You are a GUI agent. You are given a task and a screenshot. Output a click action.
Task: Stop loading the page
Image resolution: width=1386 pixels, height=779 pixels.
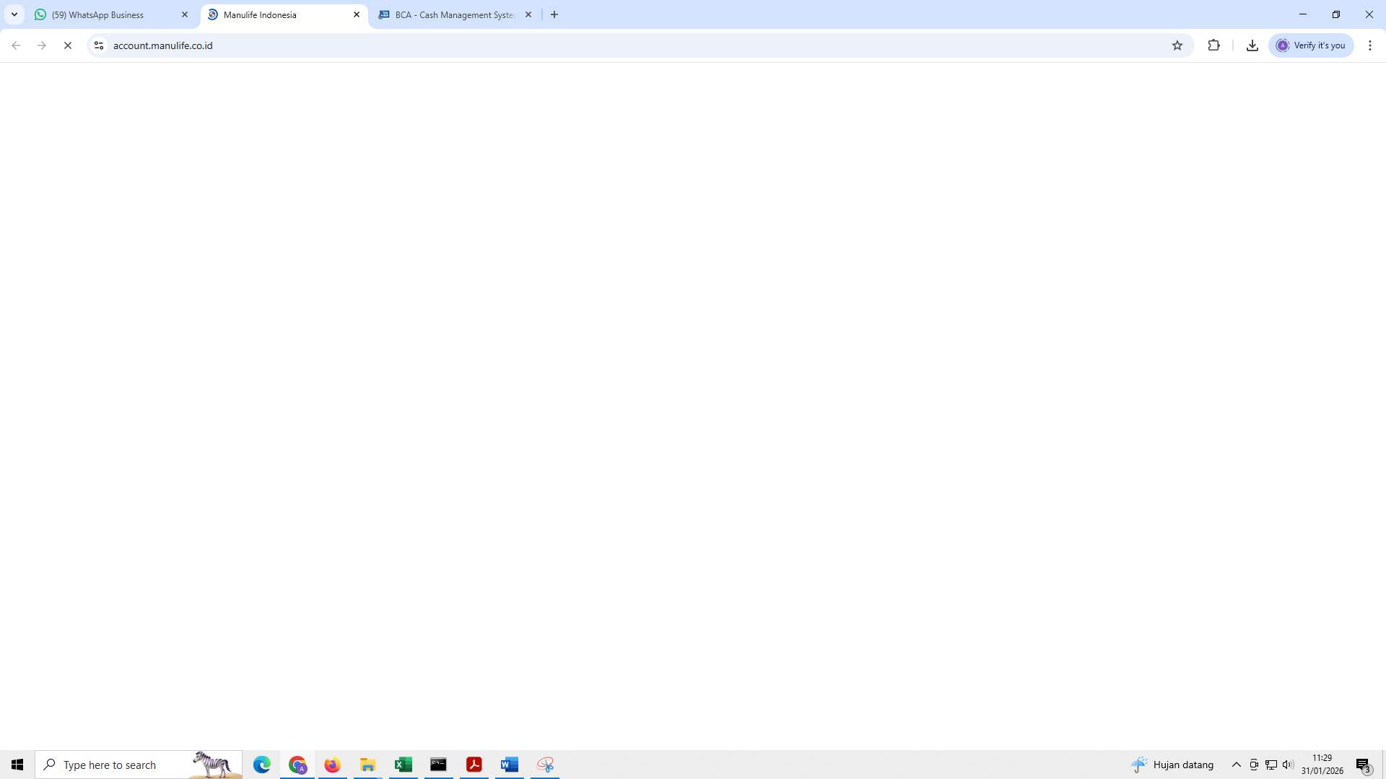pos(68,45)
